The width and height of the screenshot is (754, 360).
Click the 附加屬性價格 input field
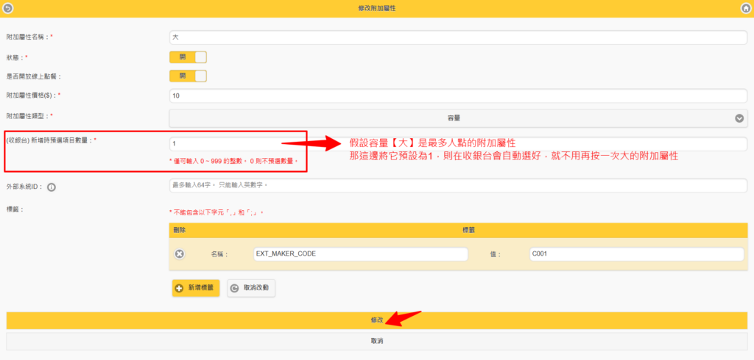(458, 96)
